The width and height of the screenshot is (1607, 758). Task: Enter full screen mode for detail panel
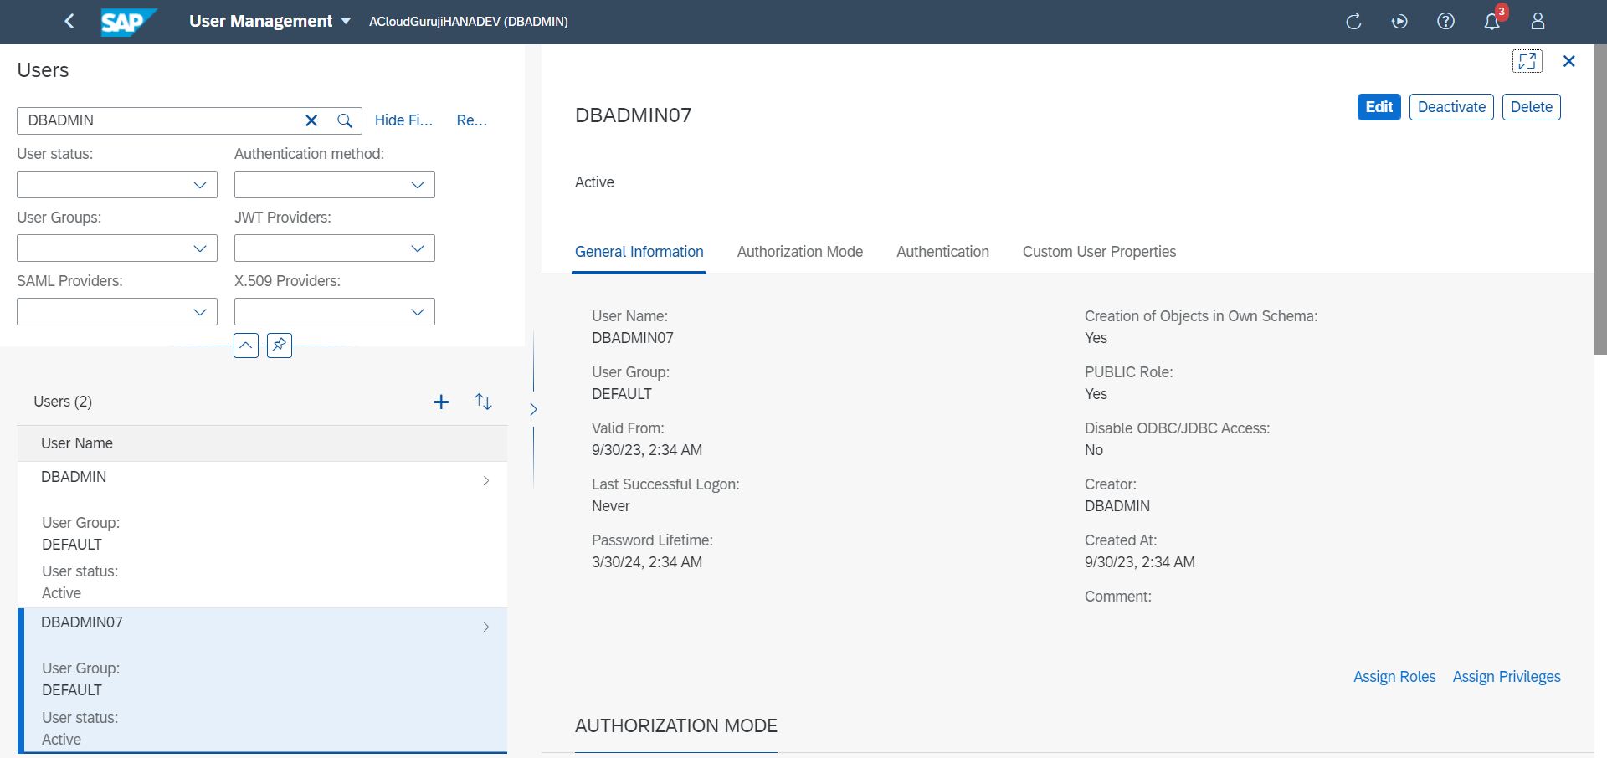pos(1527,61)
